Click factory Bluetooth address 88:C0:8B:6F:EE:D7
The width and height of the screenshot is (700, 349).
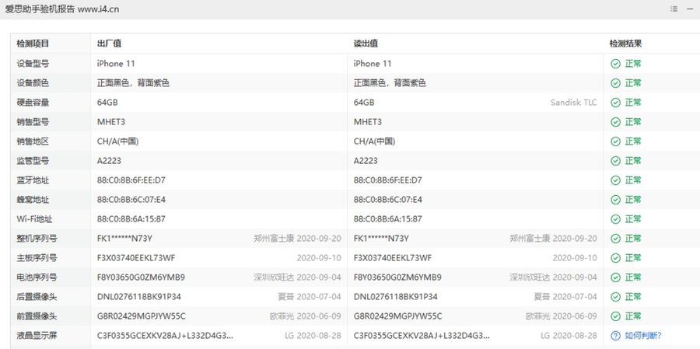[x=131, y=180]
